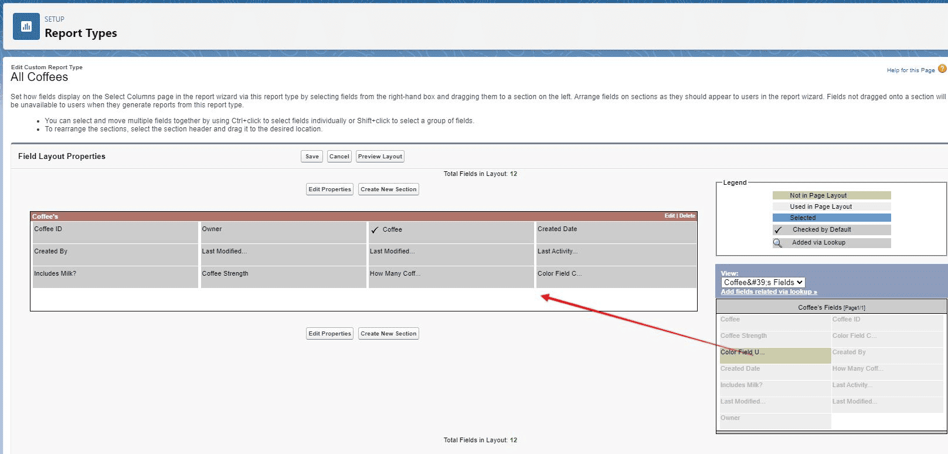The width and height of the screenshot is (948, 454).
Task: Click Coffee Strength in the Coffee's Fields list
Action: (774, 339)
